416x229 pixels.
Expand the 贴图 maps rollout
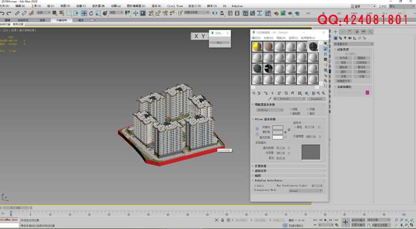[x=289, y=176]
